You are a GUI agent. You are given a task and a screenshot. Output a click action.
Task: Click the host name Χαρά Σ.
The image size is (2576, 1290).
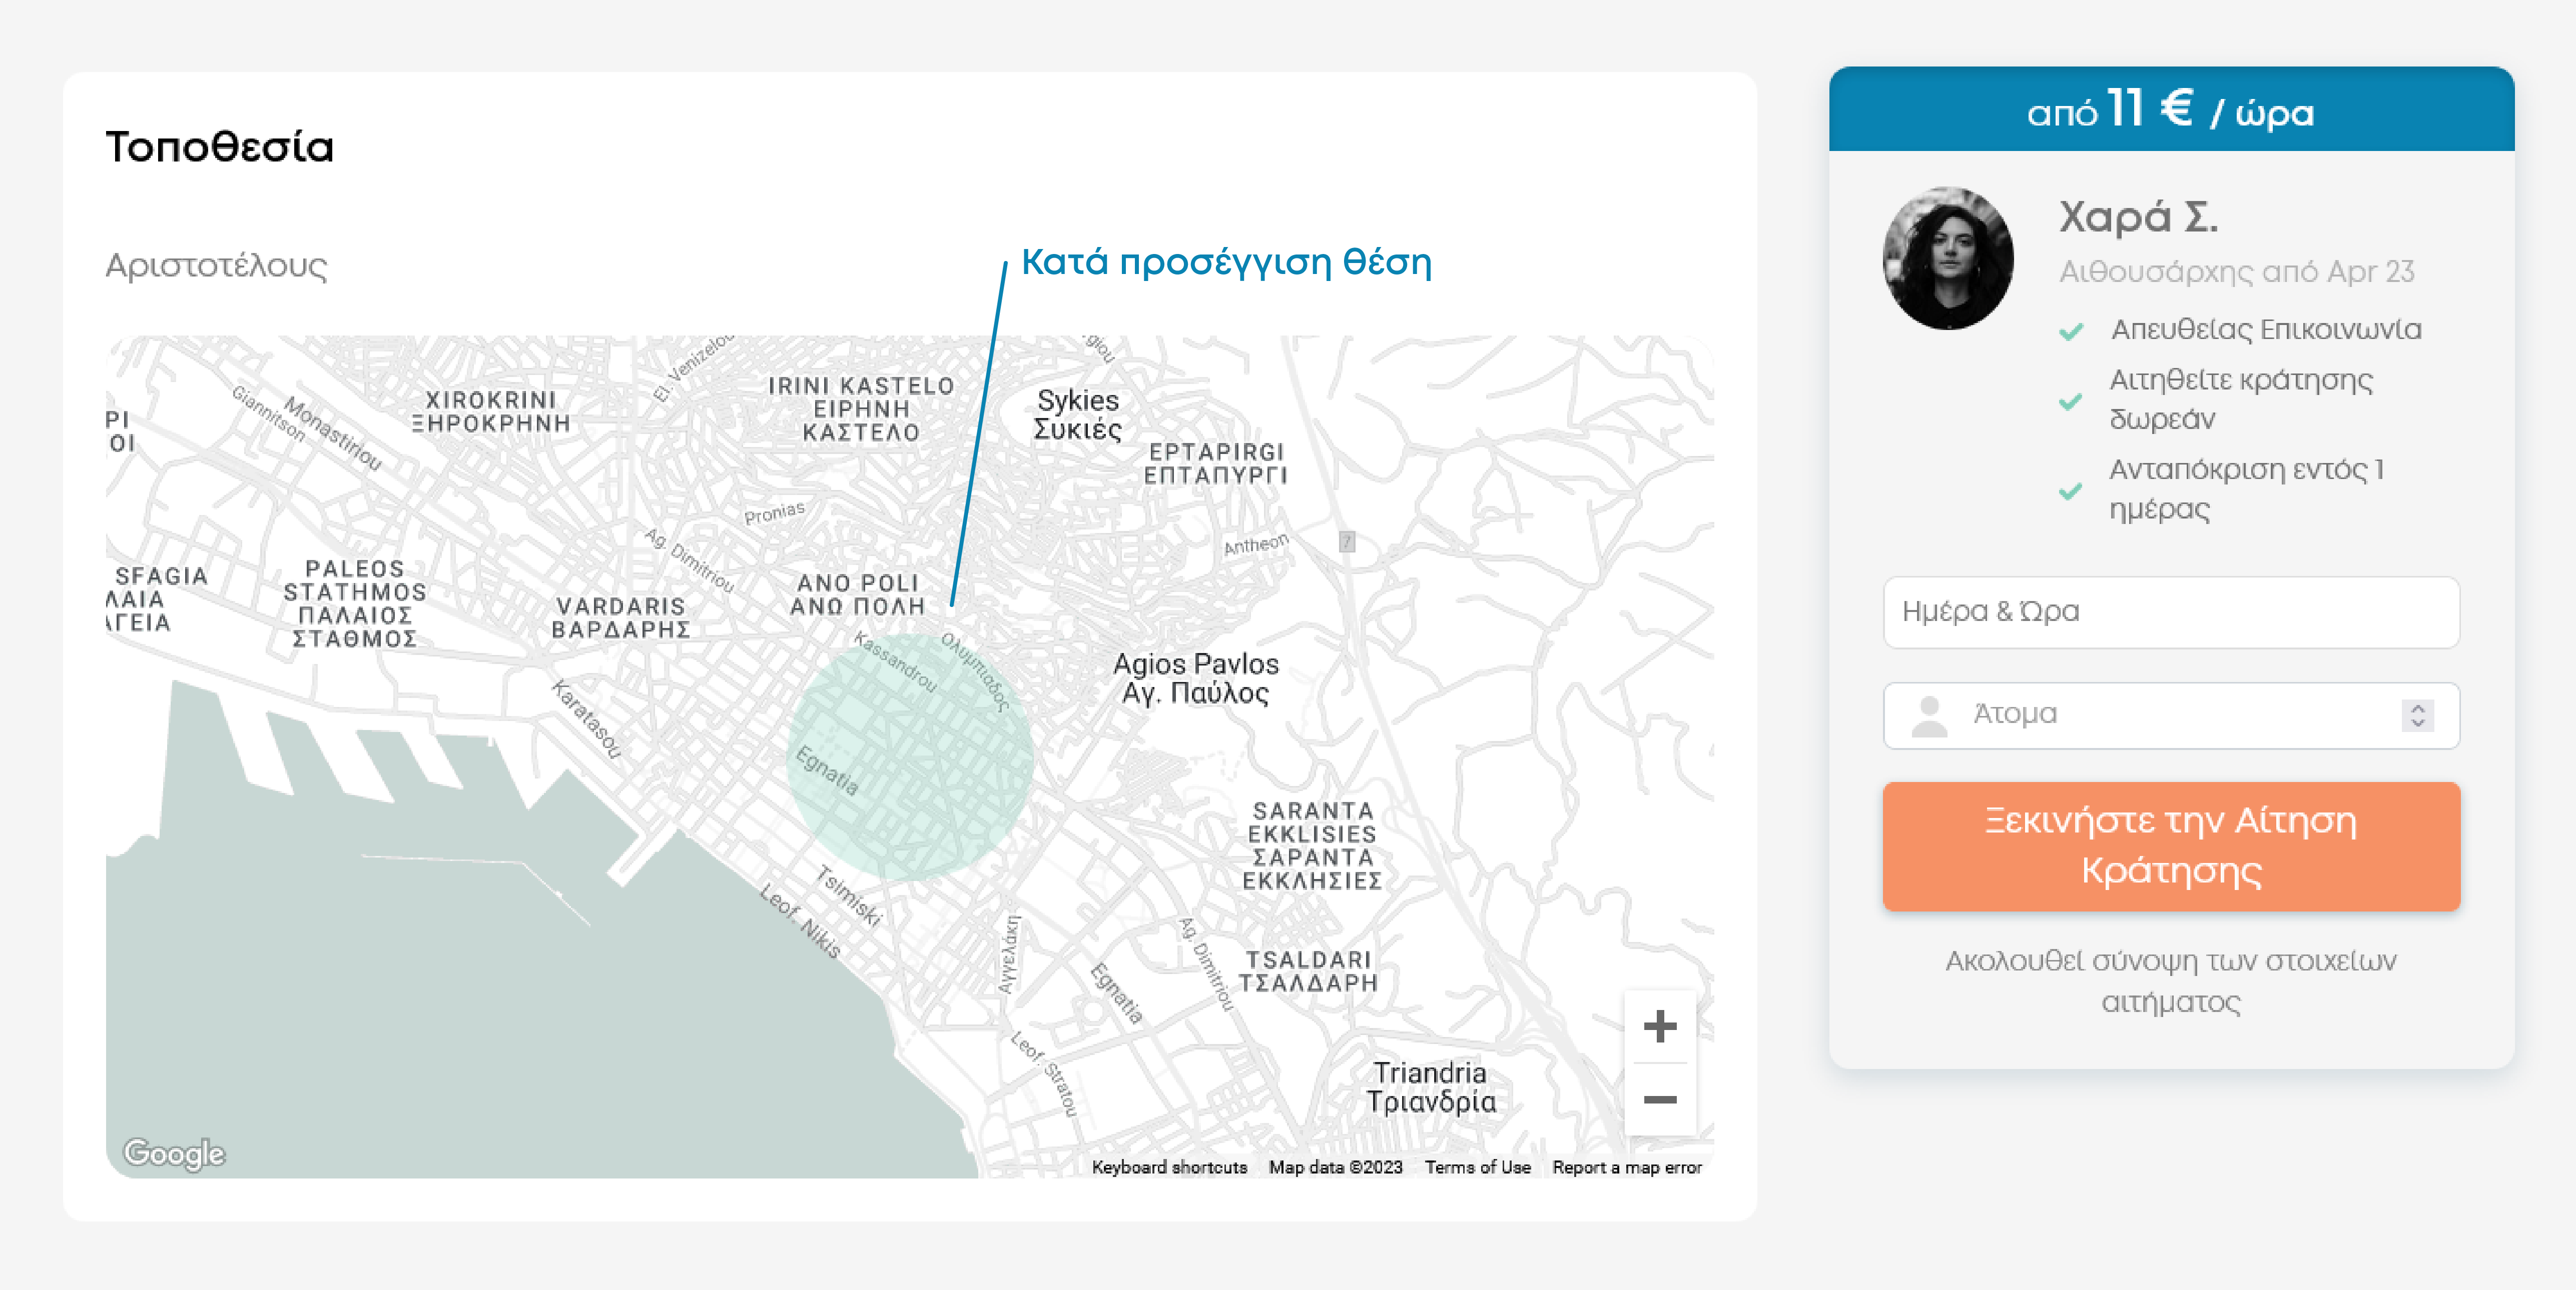coord(2138,217)
